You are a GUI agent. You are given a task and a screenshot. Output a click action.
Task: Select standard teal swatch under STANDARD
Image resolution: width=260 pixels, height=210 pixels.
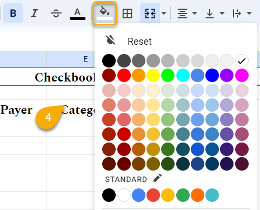pos(212,195)
